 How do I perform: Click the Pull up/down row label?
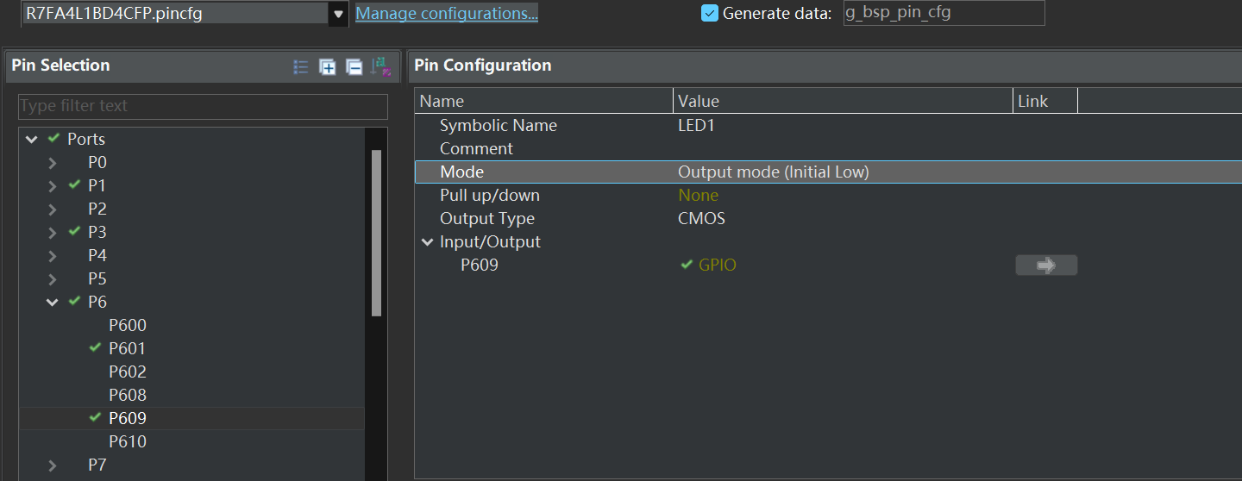coord(490,196)
